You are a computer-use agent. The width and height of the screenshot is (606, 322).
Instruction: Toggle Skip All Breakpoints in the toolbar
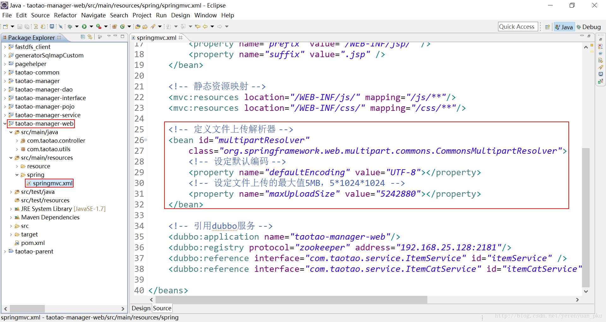[61, 27]
